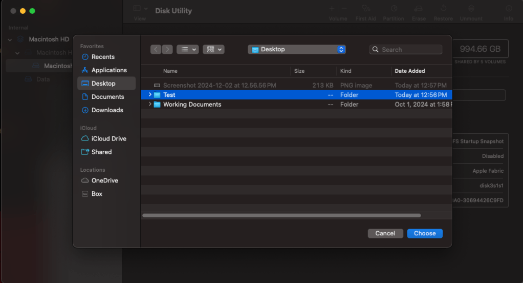Open the grouping options grid dropdown
The image size is (523, 283).
click(x=213, y=49)
